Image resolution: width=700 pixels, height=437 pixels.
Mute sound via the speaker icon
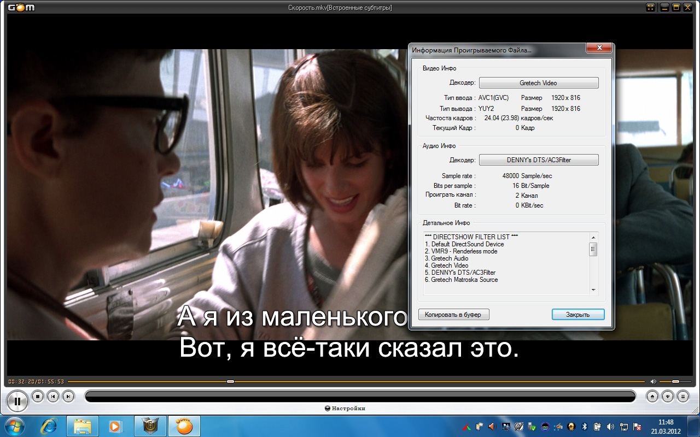tap(653, 381)
